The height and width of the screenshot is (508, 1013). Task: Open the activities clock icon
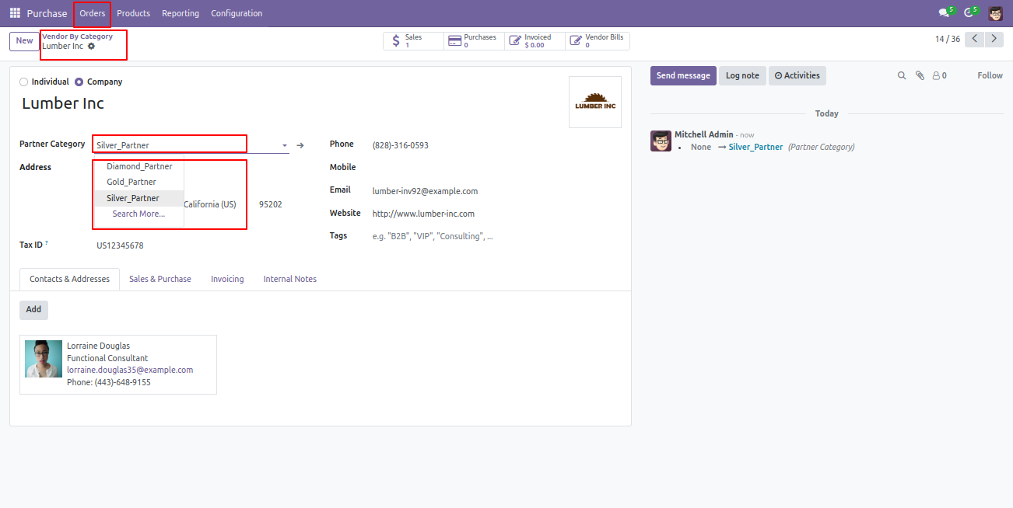(x=970, y=13)
